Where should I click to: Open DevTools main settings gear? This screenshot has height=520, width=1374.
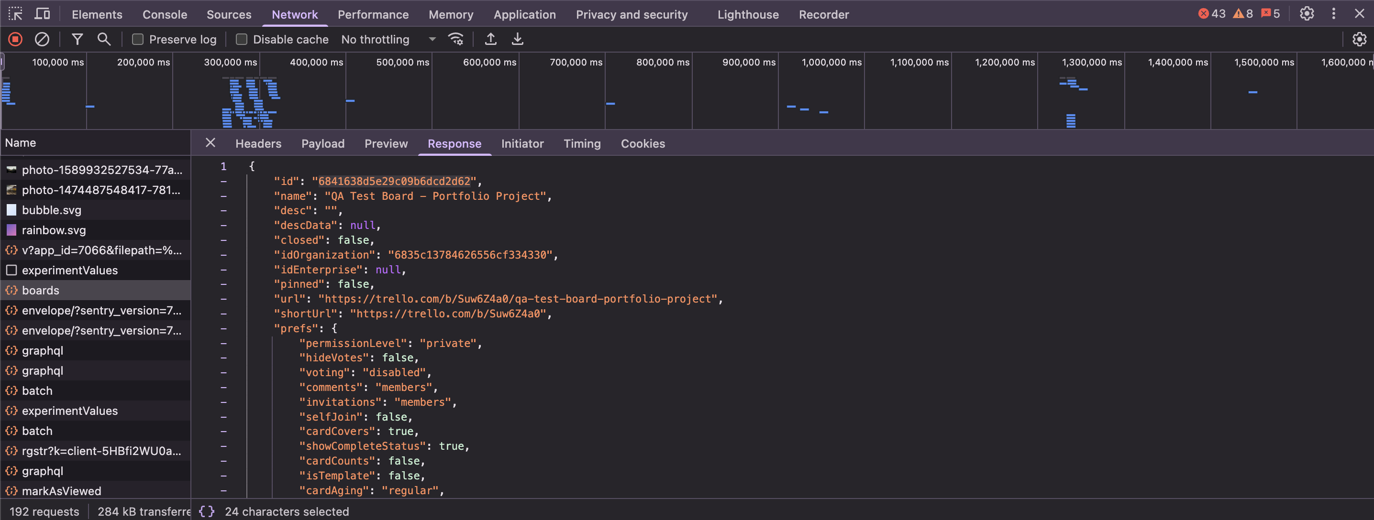click(1307, 14)
